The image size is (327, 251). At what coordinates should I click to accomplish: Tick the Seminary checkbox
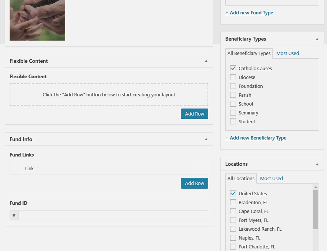point(233,113)
